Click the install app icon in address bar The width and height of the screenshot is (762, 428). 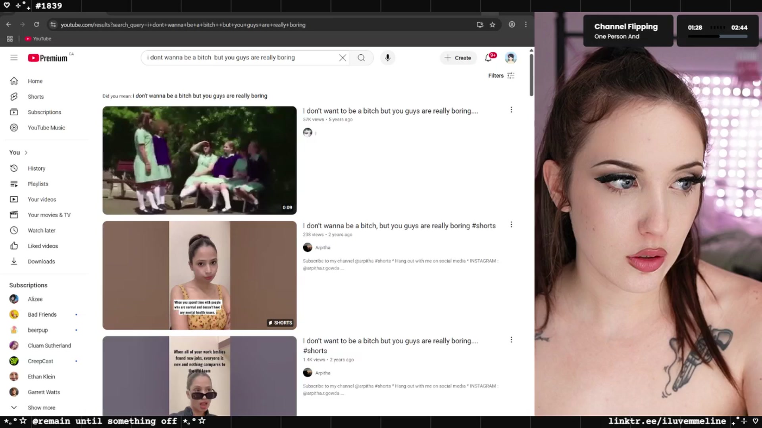(x=480, y=25)
